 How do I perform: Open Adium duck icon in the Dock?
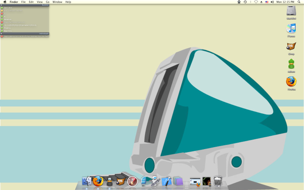[109, 182]
